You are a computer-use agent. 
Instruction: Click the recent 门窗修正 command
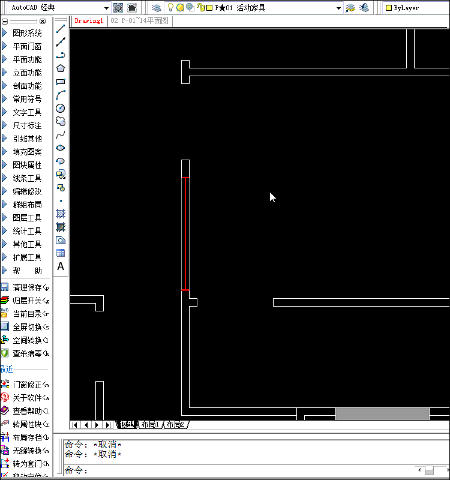pyautogui.click(x=25, y=385)
